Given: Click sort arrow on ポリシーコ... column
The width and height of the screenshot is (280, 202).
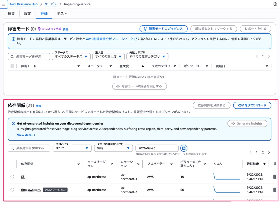Looking at the screenshot, I should click(207, 66).
